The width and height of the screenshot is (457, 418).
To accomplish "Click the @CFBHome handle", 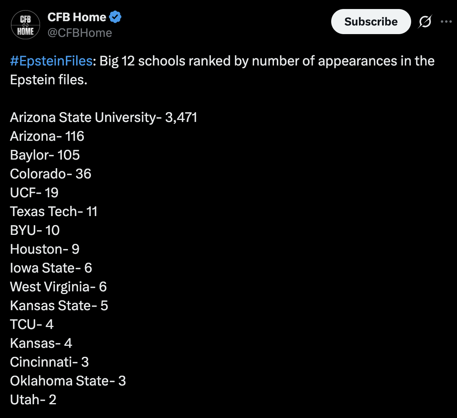I will [80, 33].
